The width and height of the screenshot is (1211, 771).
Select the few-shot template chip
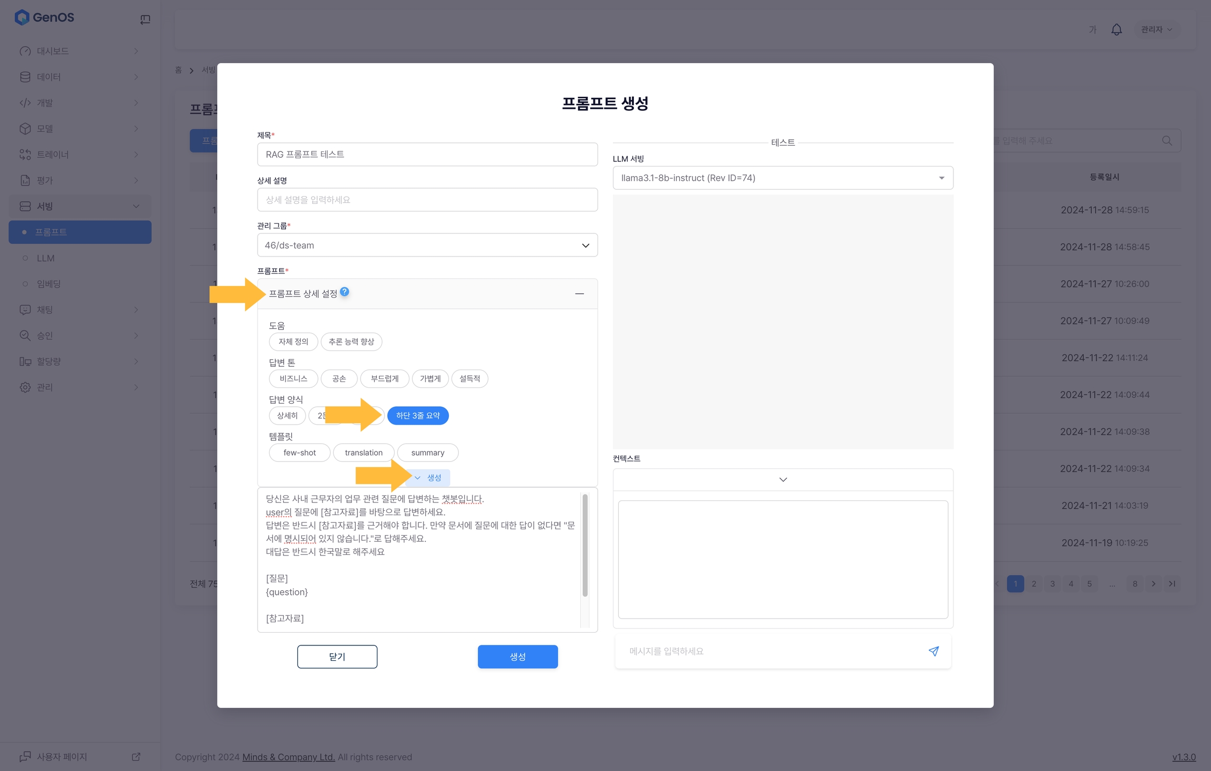[x=300, y=453]
